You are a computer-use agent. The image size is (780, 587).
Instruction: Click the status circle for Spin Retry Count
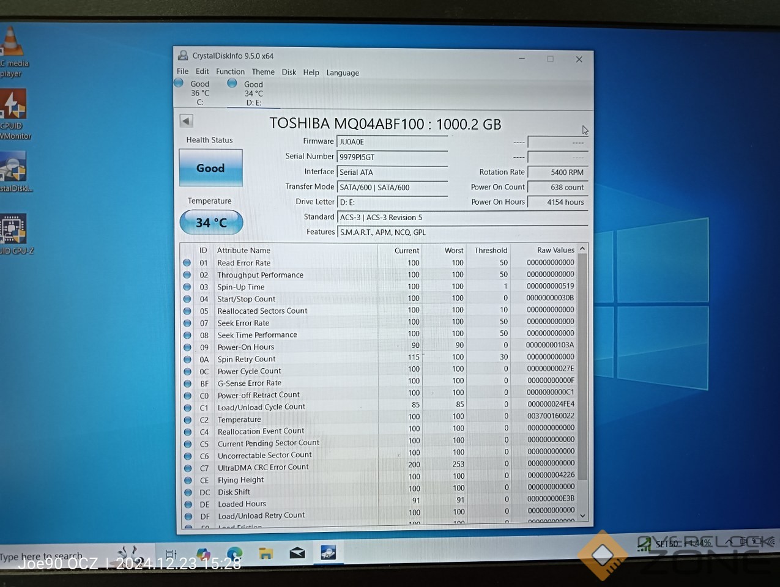pos(187,360)
